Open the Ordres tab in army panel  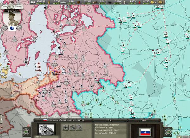click(x=143, y=120)
